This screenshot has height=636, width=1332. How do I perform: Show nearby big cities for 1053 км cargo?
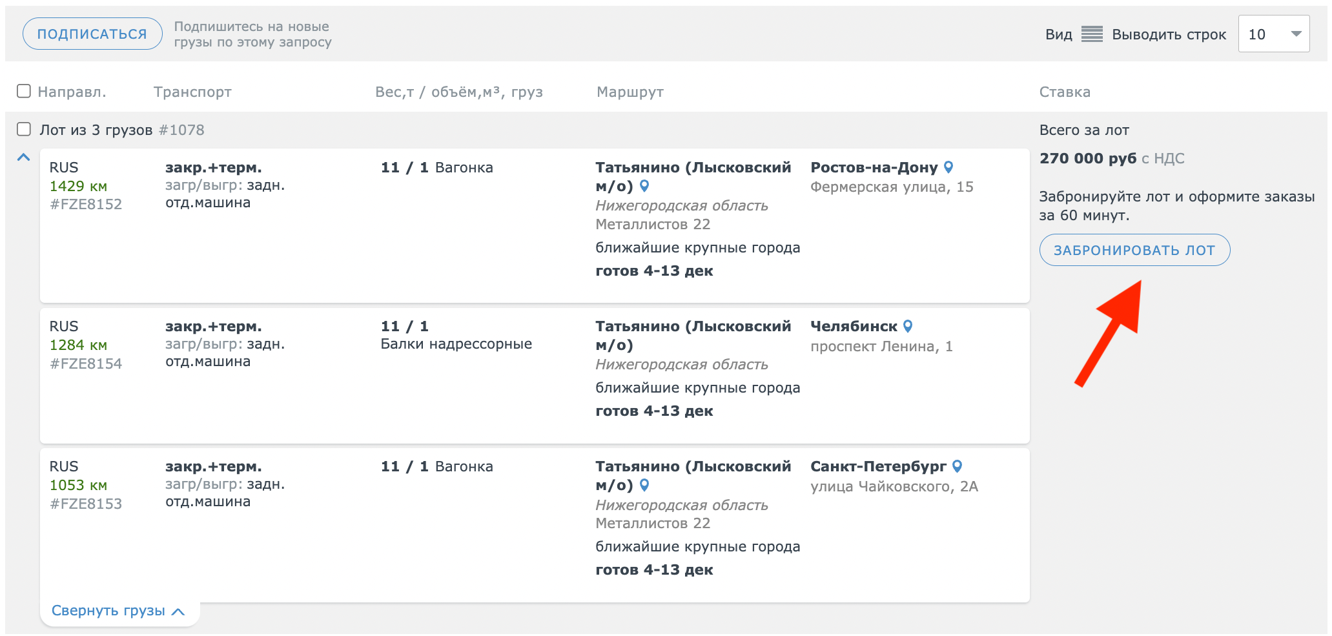coord(697,547)
